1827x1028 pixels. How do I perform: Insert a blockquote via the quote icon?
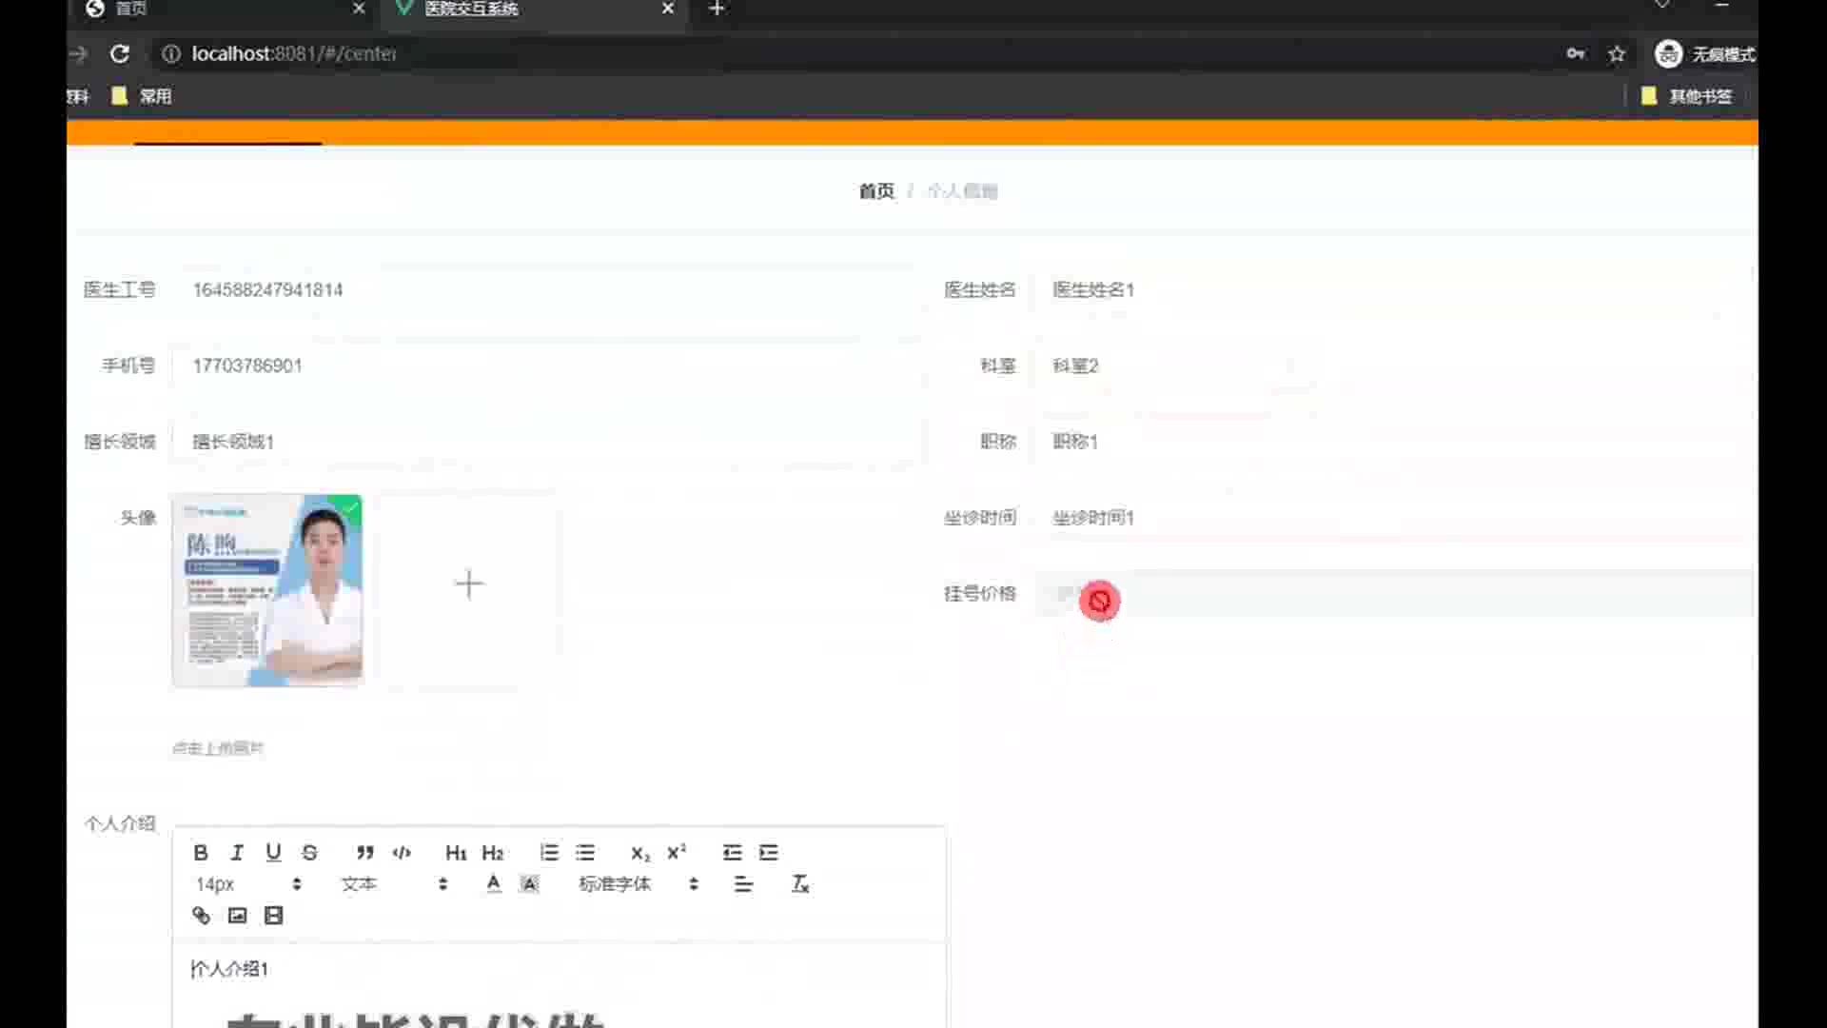coord(364,853)
